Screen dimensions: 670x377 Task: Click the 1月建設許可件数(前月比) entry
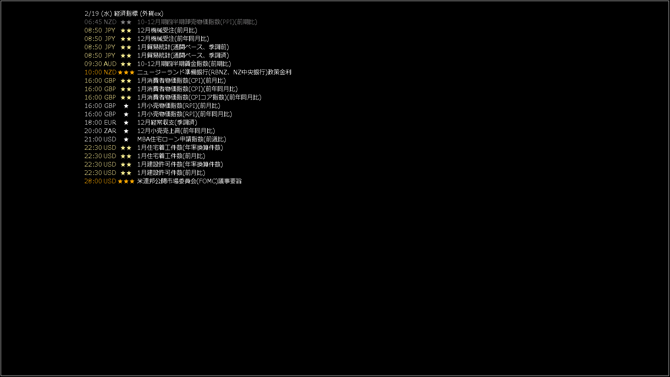point(171,173)
